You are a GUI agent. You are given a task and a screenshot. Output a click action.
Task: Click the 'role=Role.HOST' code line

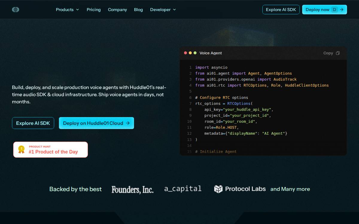pos(222,128)
